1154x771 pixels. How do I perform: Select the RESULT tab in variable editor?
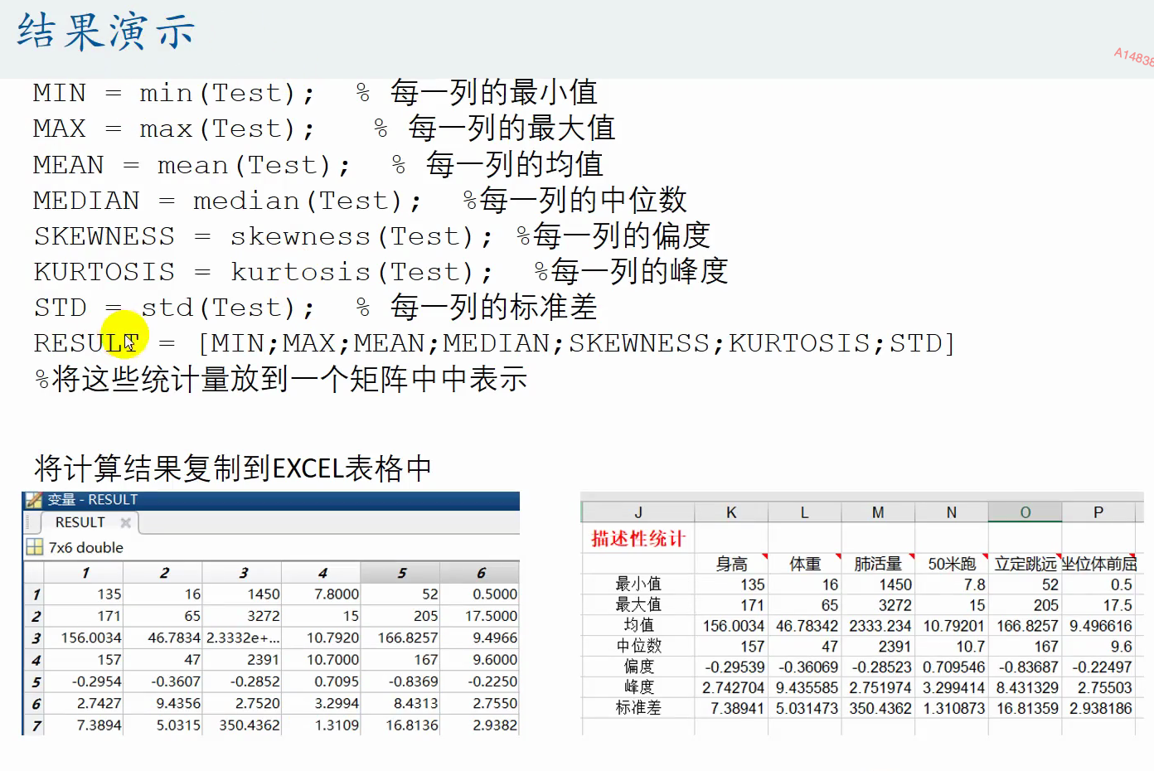[80, 522]
